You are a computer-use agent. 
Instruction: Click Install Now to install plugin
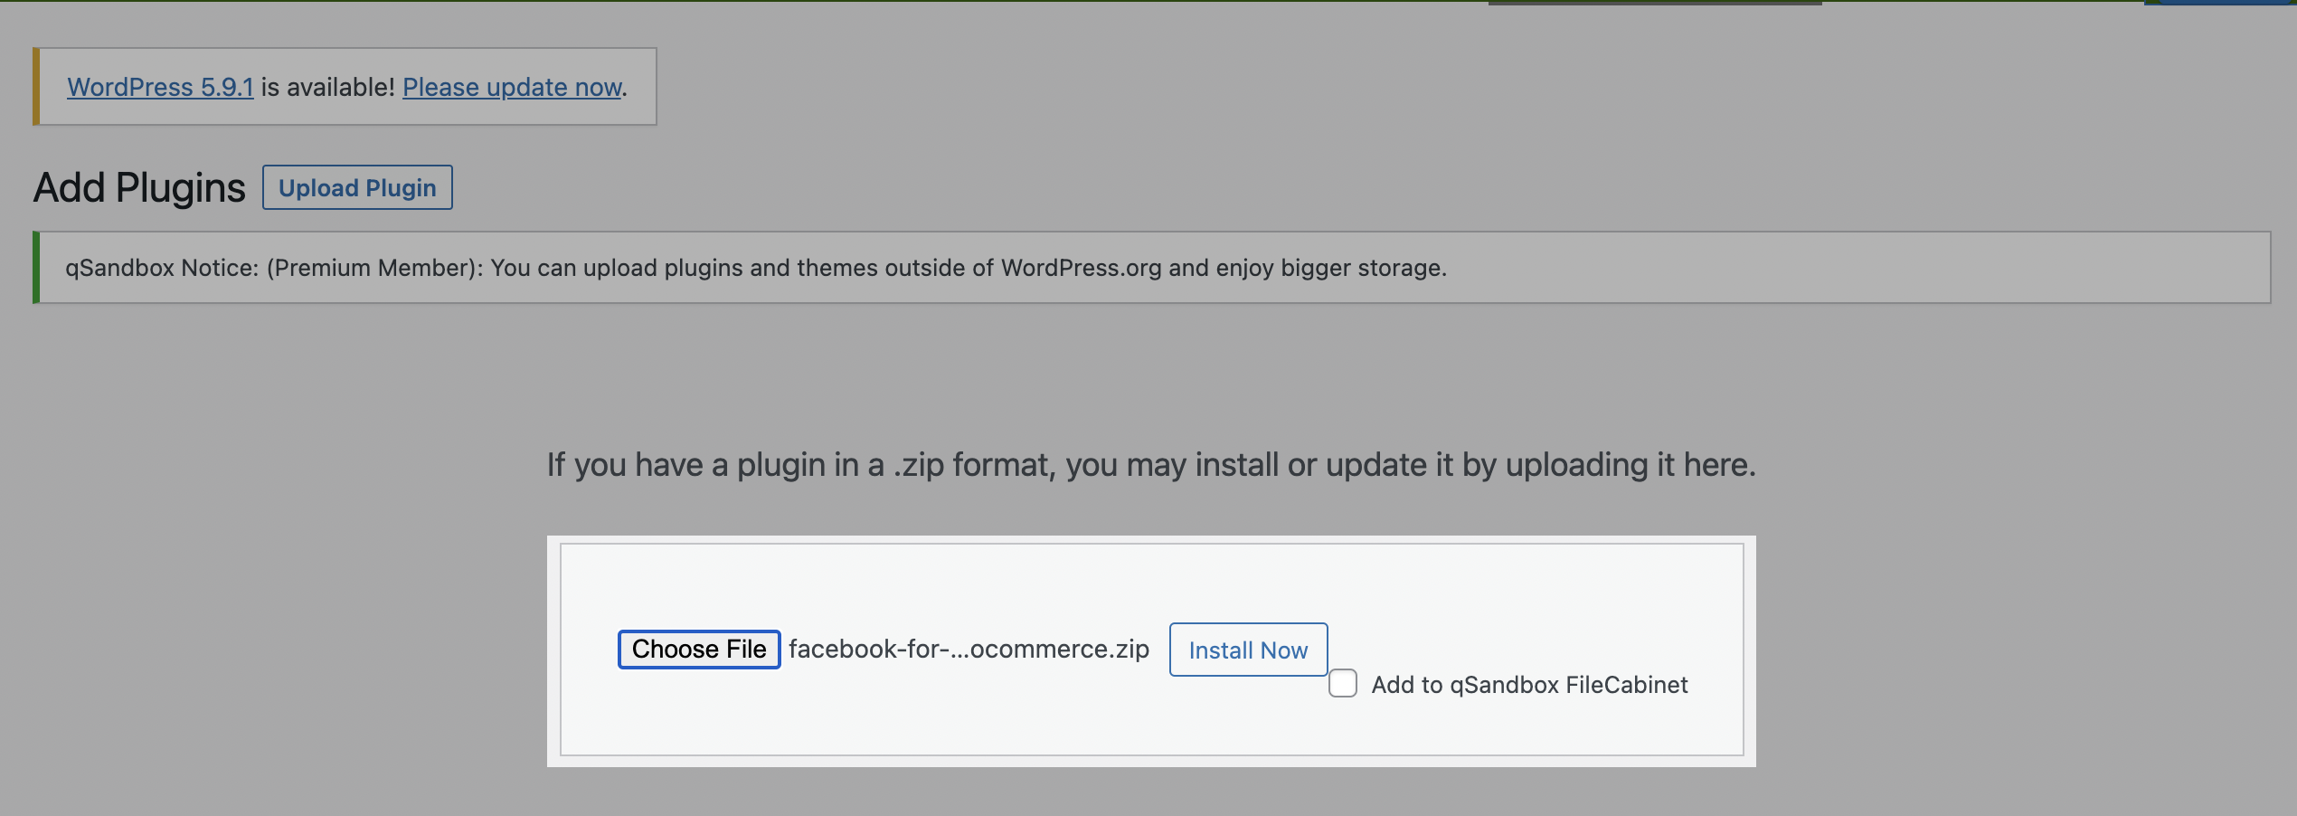tap(1248, 650)
